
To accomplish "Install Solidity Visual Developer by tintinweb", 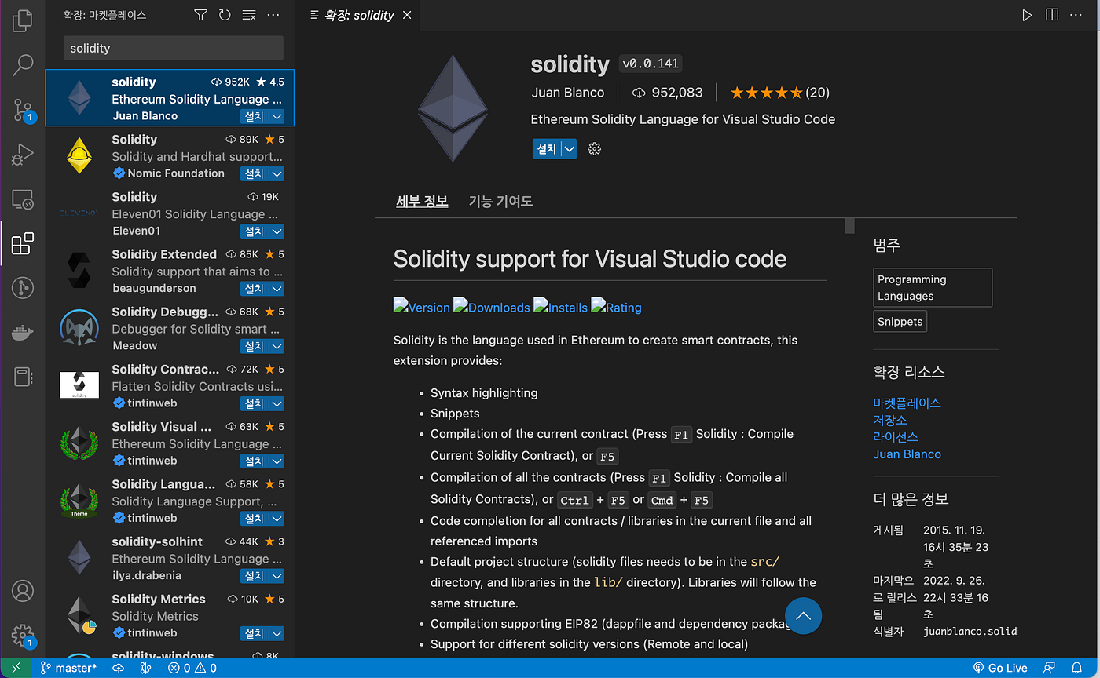I will click(x=254, y=461).
